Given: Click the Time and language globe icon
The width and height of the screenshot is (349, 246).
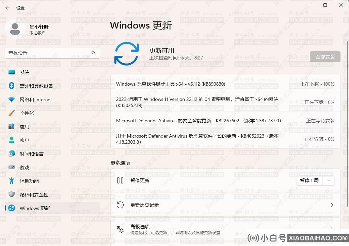Looking at the screenshot, I should coord(12,154).
